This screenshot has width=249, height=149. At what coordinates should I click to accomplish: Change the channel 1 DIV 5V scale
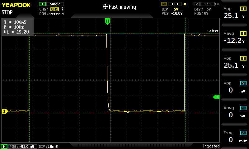pyautogui.click(x=176, y=9)
